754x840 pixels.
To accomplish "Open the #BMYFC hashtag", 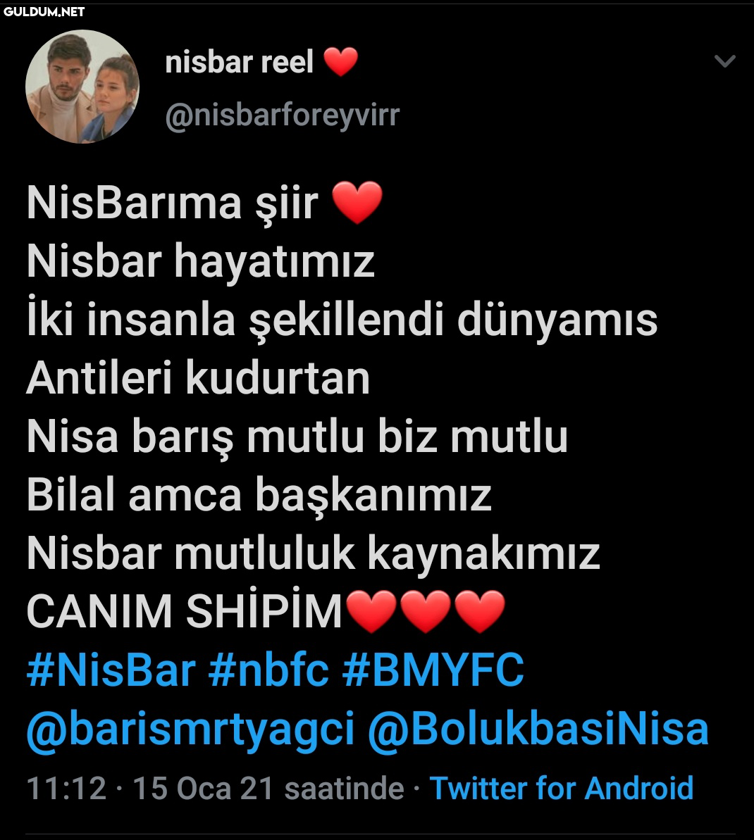I will pos(433,670).
